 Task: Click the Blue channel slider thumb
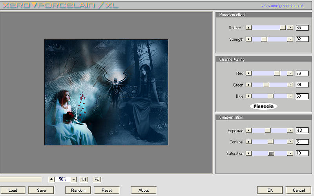coord(270,96)
